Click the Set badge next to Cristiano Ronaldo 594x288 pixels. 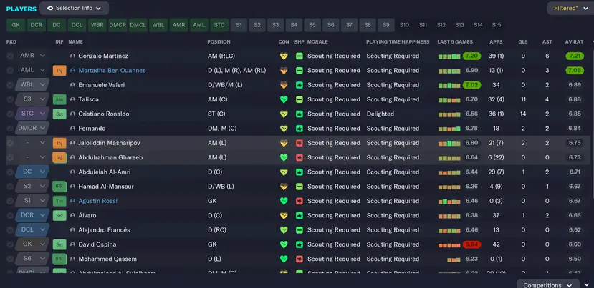coord(59,114)
